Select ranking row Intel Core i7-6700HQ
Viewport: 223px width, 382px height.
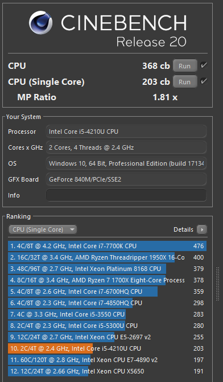108,291
